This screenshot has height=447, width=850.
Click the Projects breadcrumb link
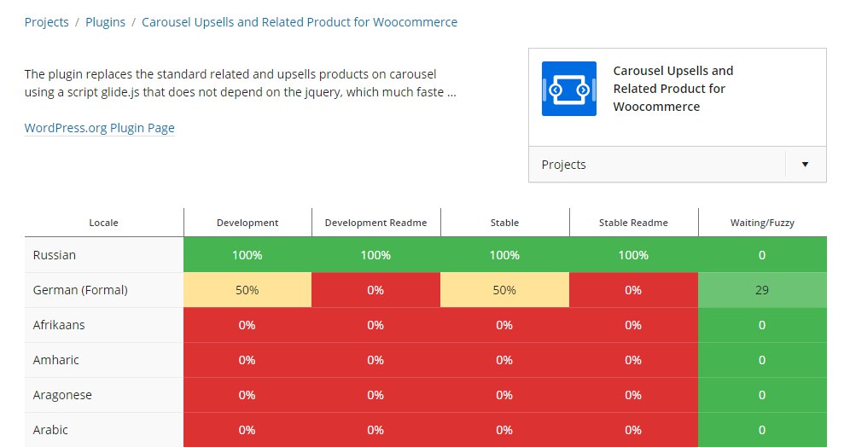point(47,22)
